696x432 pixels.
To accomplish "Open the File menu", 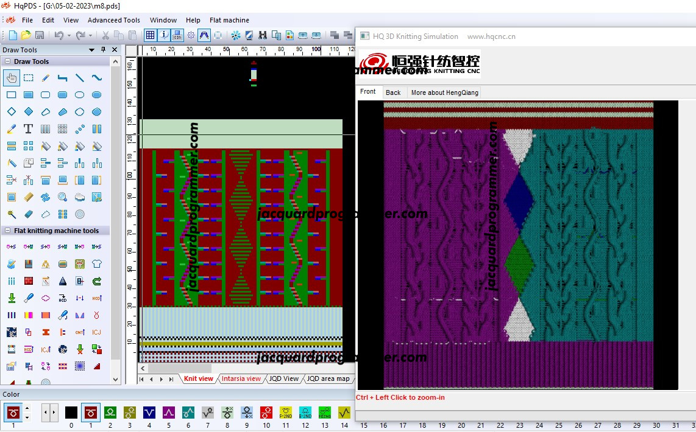I will pos(27,20).
